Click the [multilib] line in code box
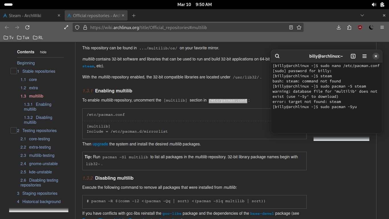The image size is (389, 219). 98,126
